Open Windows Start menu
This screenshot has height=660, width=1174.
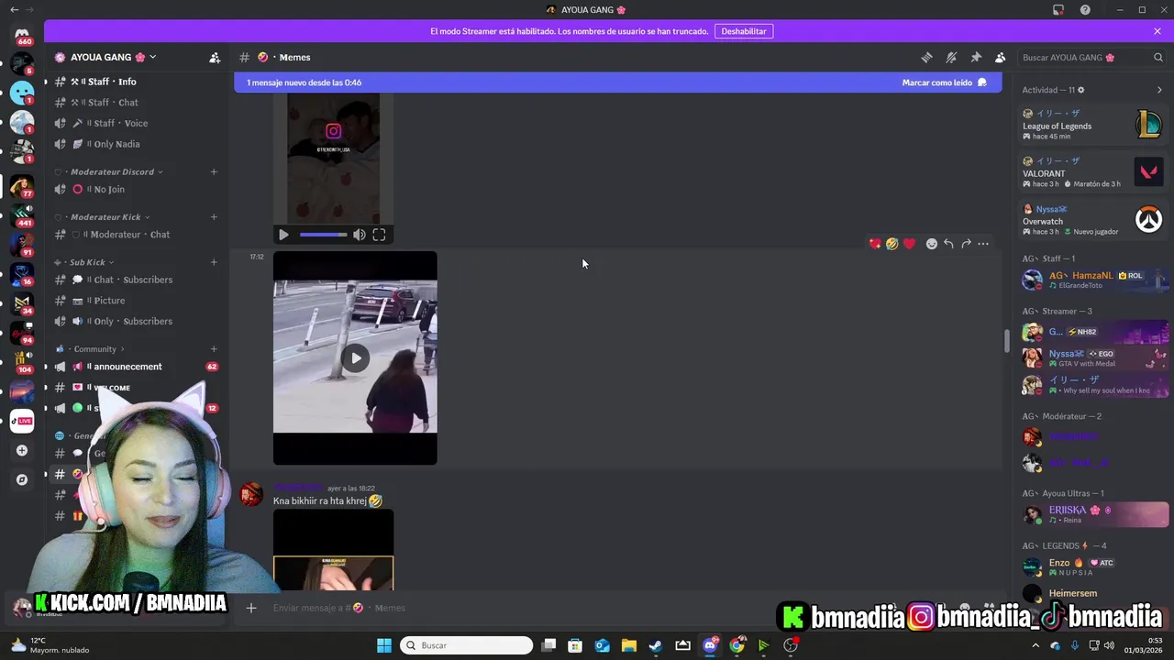(384, 645)
